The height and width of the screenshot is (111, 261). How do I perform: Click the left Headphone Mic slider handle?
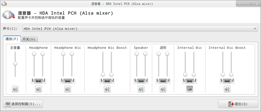[63, 54]
